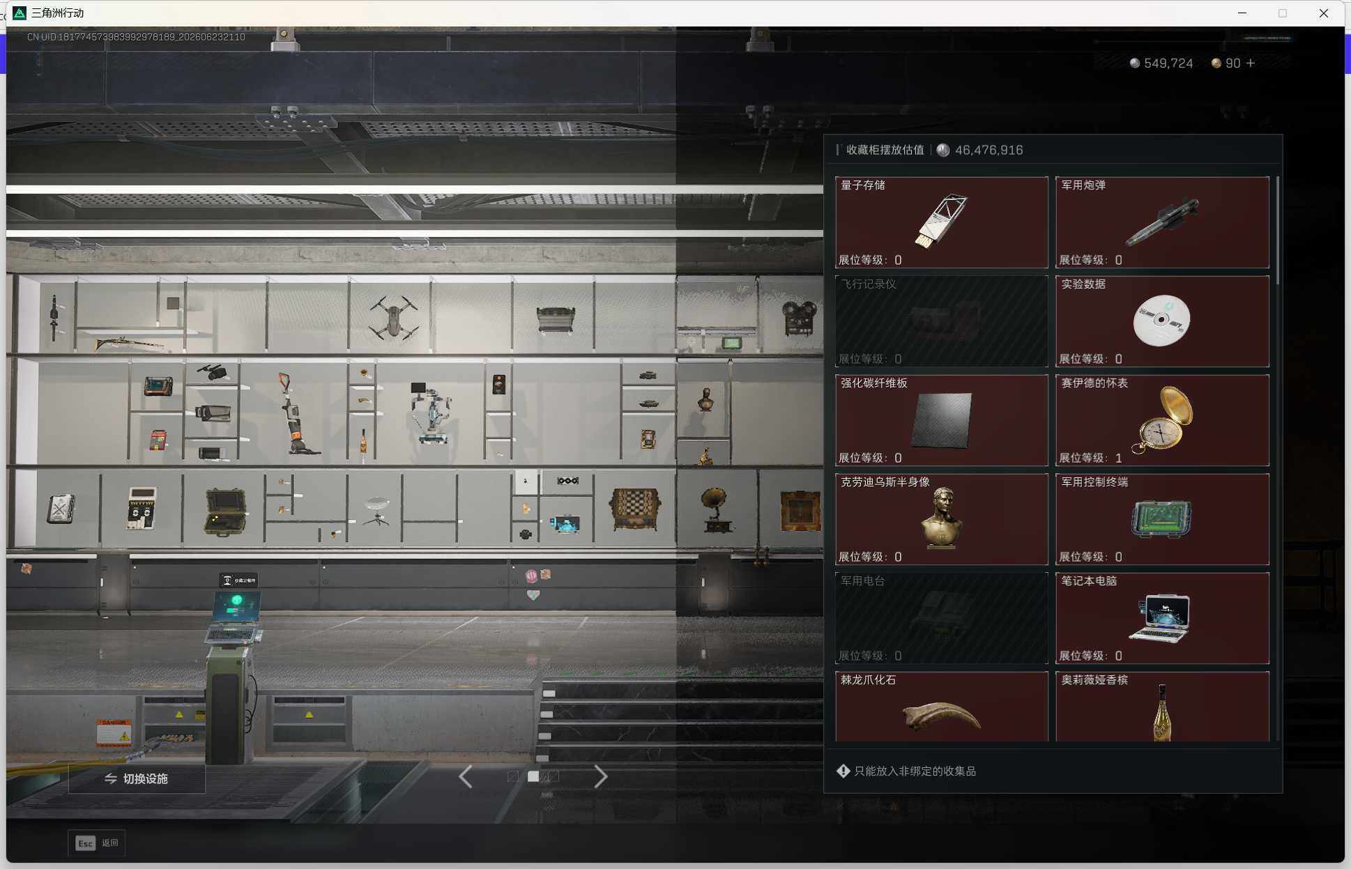Click the 只能放入非绑定的收集品 notice

[x=915, y=771]
